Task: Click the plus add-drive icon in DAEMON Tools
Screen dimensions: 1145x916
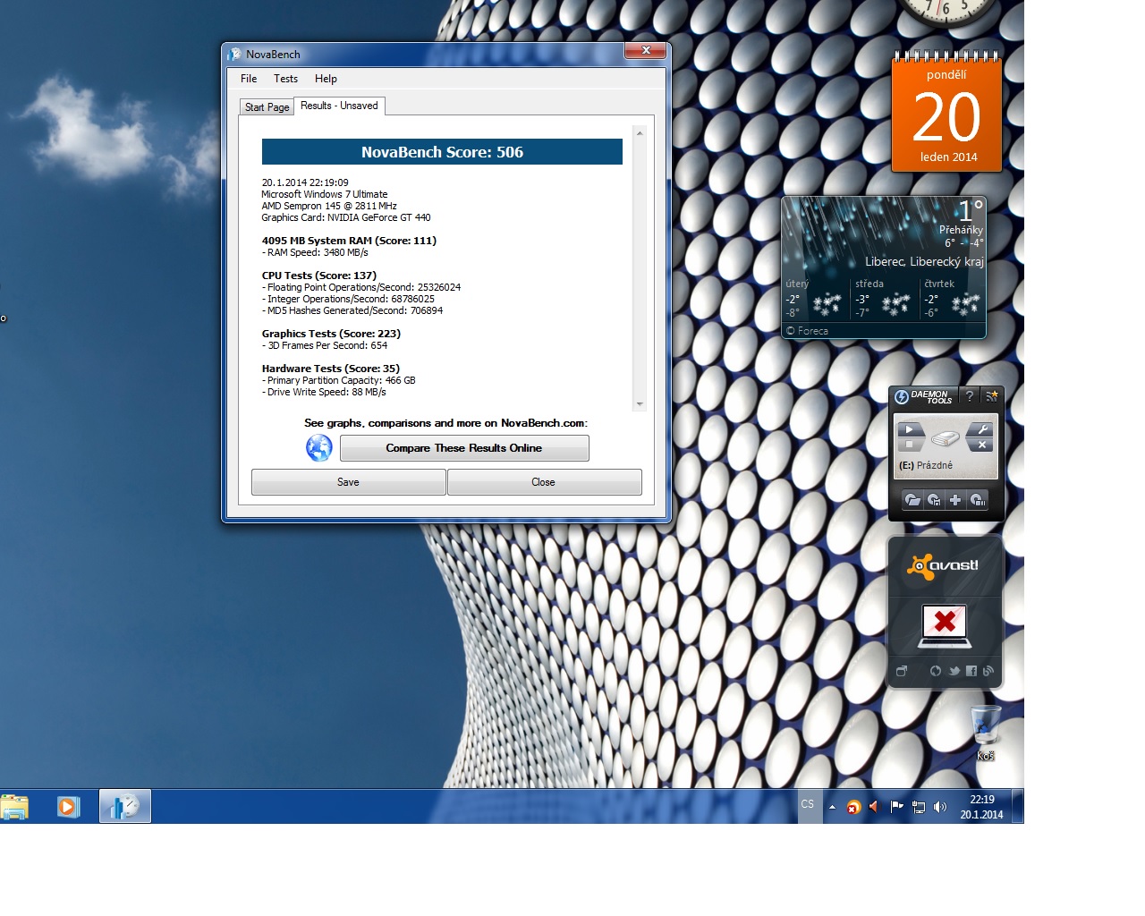Action: point(955,500)
